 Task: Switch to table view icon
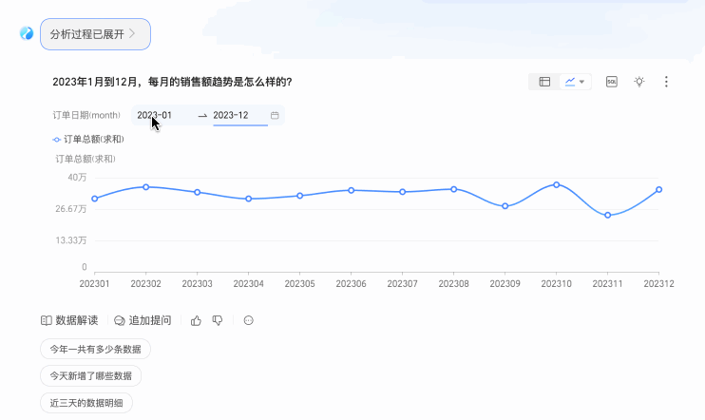(544, 82)
